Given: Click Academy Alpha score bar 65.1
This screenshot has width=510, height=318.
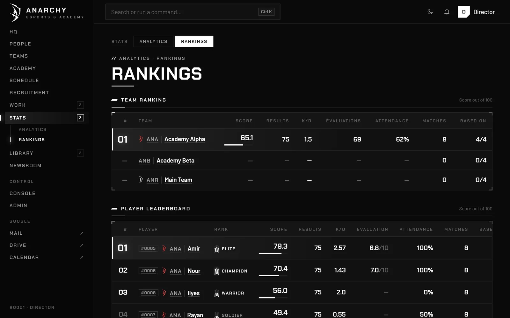Looking at the screenshot, I should (x=239, y=145).
